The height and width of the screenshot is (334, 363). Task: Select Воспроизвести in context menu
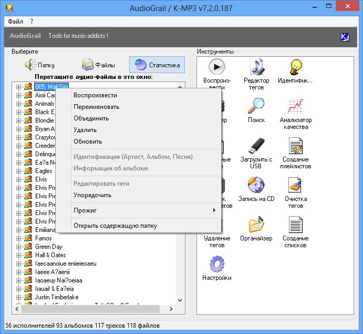pyautogui.click(x=138, y=95)
